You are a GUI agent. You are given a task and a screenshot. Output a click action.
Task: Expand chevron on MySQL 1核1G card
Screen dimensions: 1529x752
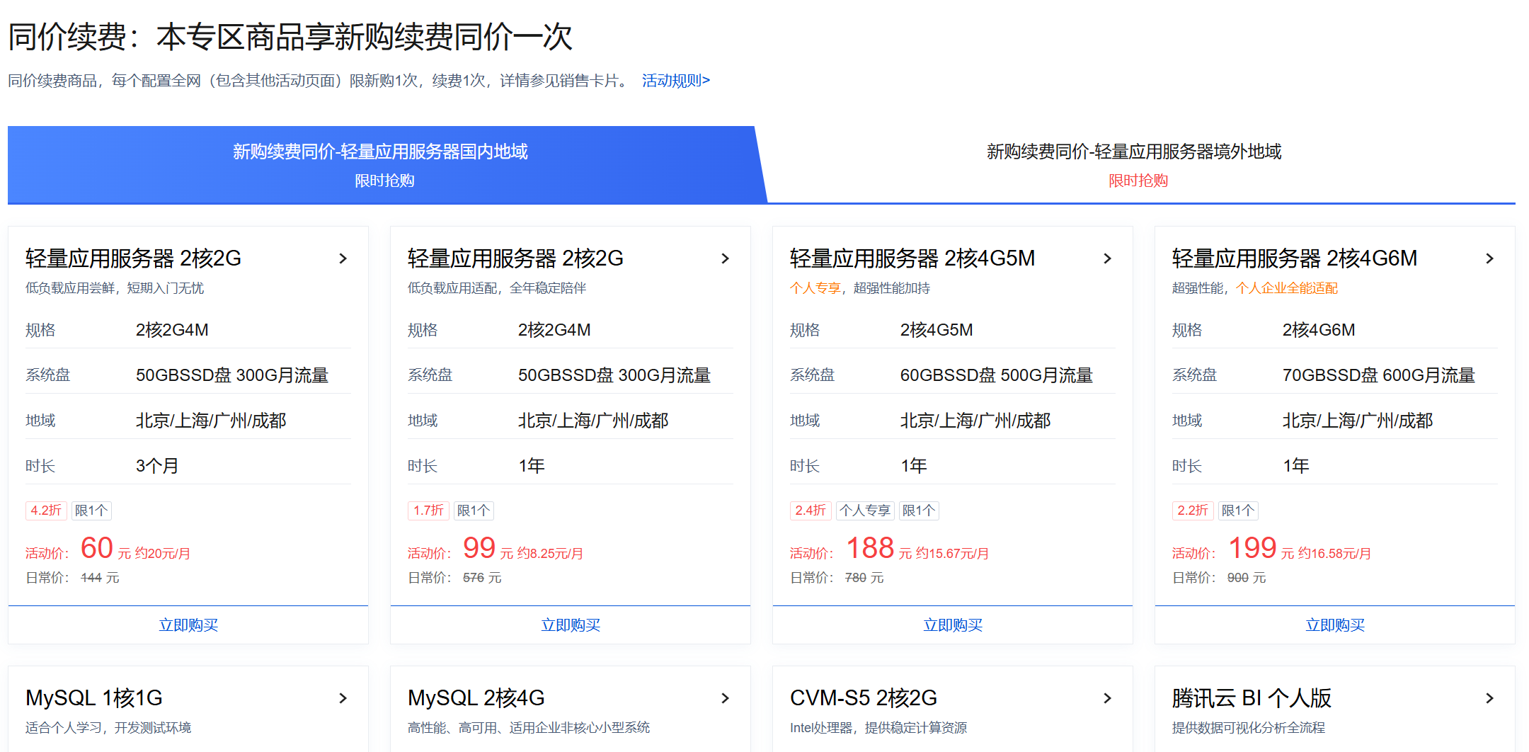(343, 698)
